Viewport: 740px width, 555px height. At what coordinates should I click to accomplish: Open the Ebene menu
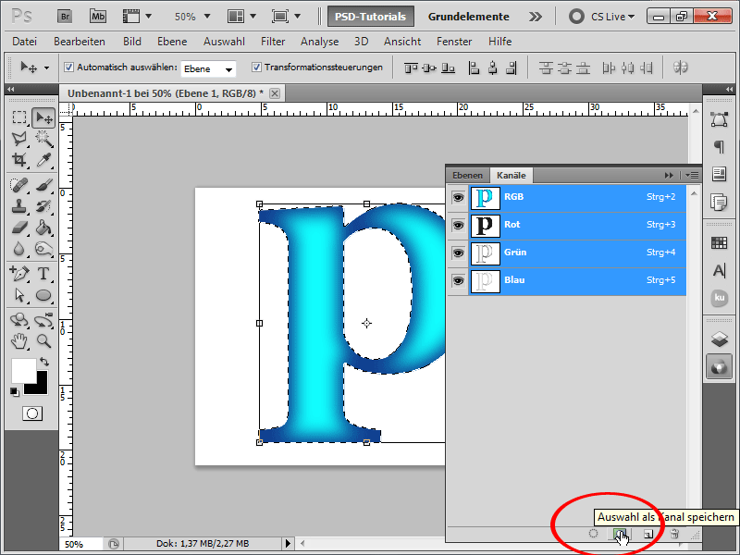pyautogui.click(x=172, y=42)
